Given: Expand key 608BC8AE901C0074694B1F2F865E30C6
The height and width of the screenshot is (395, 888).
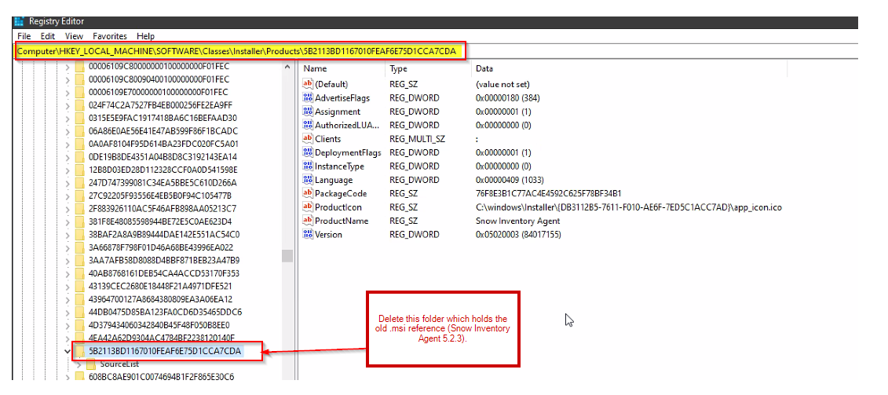Looking at the screenshot, I should point(68,376).
